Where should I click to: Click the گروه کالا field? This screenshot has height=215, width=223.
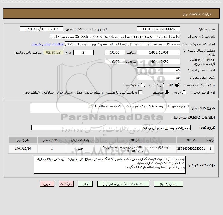[111, 128]
